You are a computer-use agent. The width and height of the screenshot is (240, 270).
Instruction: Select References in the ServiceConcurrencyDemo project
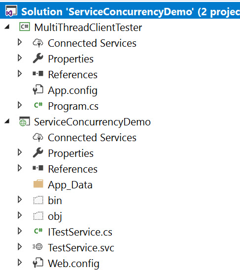72,169
